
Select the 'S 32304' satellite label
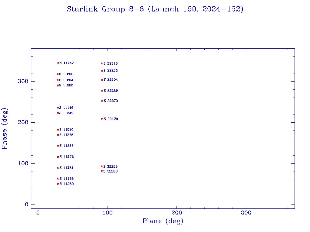coord(111,80)
